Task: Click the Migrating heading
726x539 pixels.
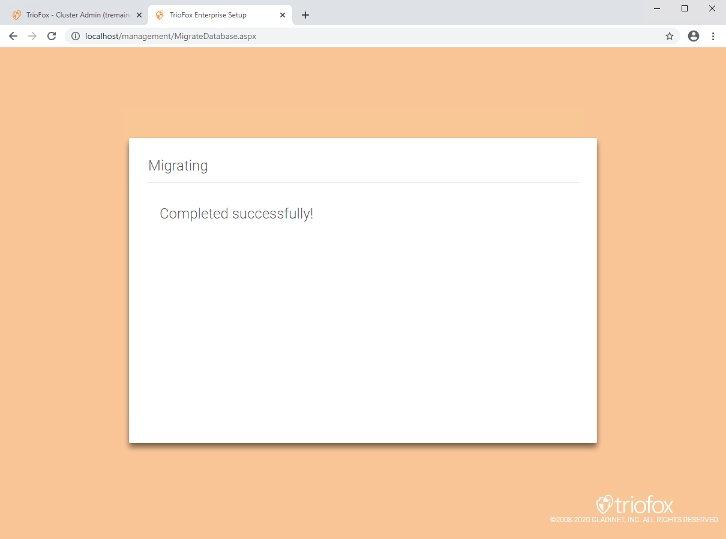Action: coord(178,166)
